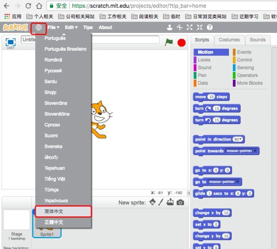Go back in browser

6,6
